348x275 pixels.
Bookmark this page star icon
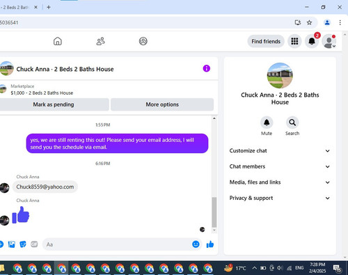pyautogui.click(x=309, y=22)
